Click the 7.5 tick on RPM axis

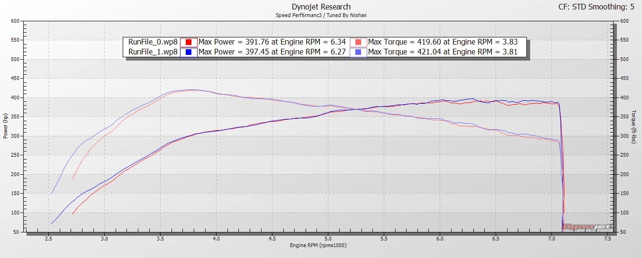607,239
